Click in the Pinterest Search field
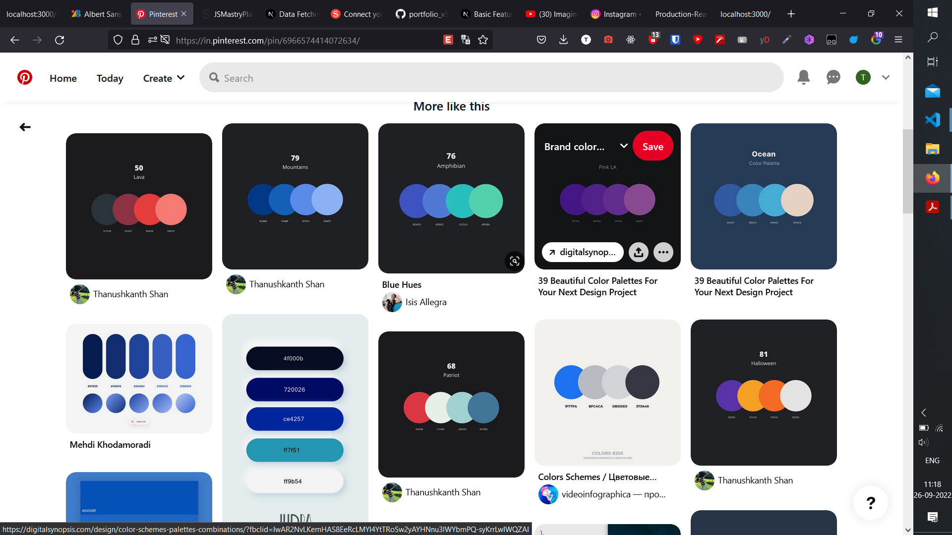 coord(491,78)
